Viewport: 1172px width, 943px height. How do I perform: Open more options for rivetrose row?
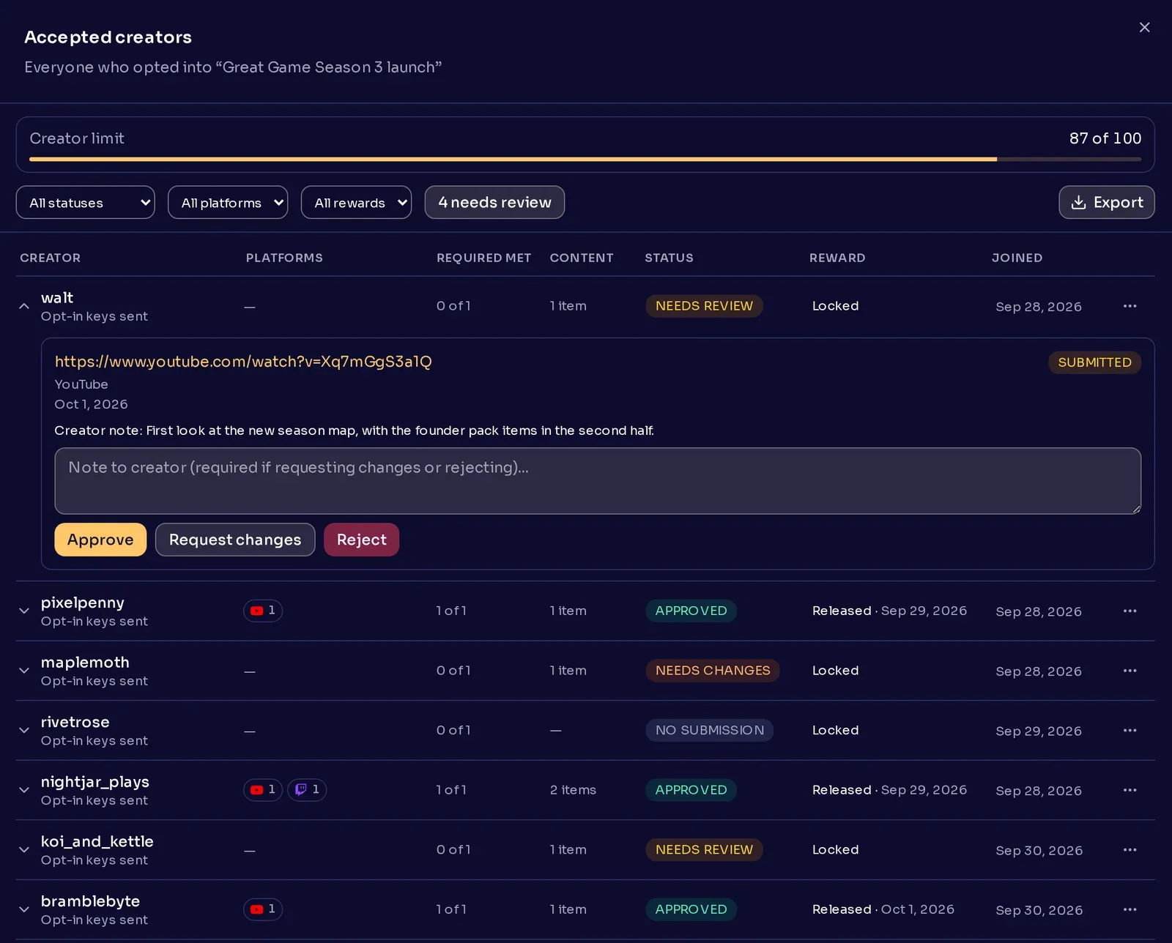tap(1130, 730)
